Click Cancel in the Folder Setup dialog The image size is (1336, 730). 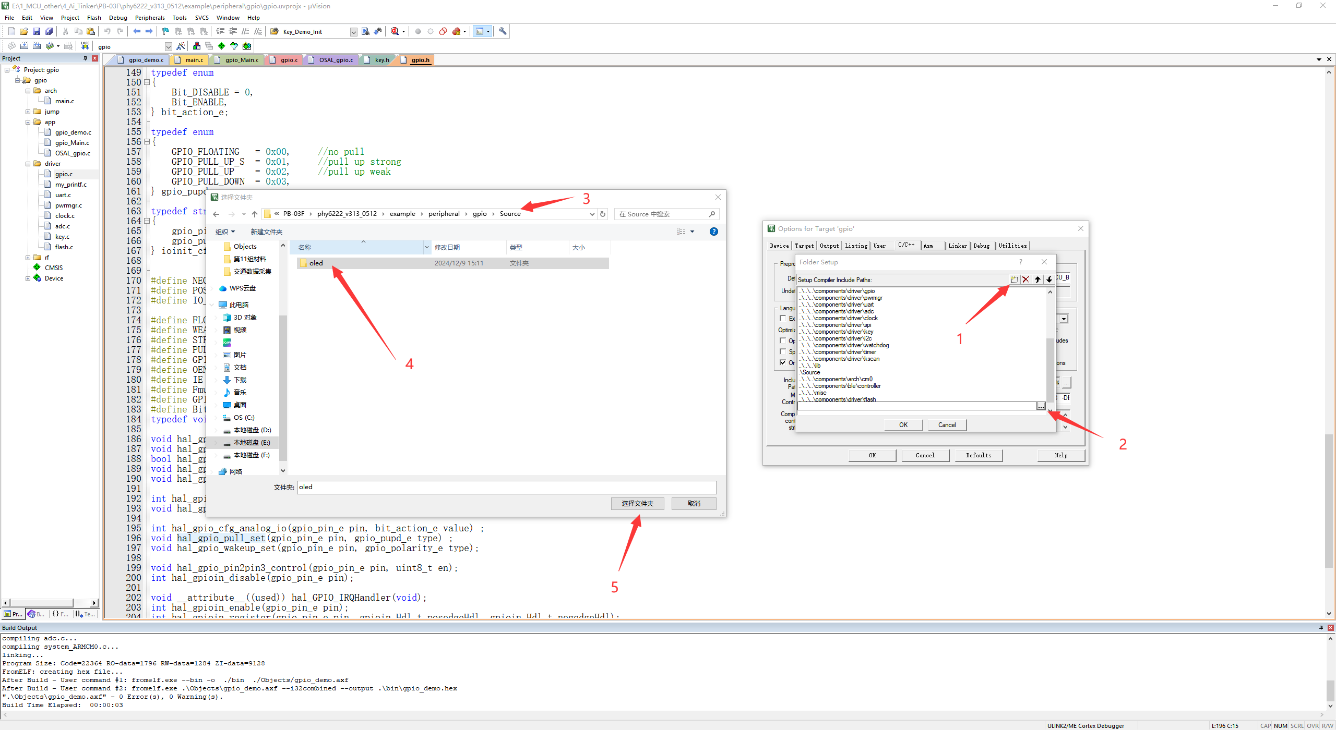[x=947, y=425]
